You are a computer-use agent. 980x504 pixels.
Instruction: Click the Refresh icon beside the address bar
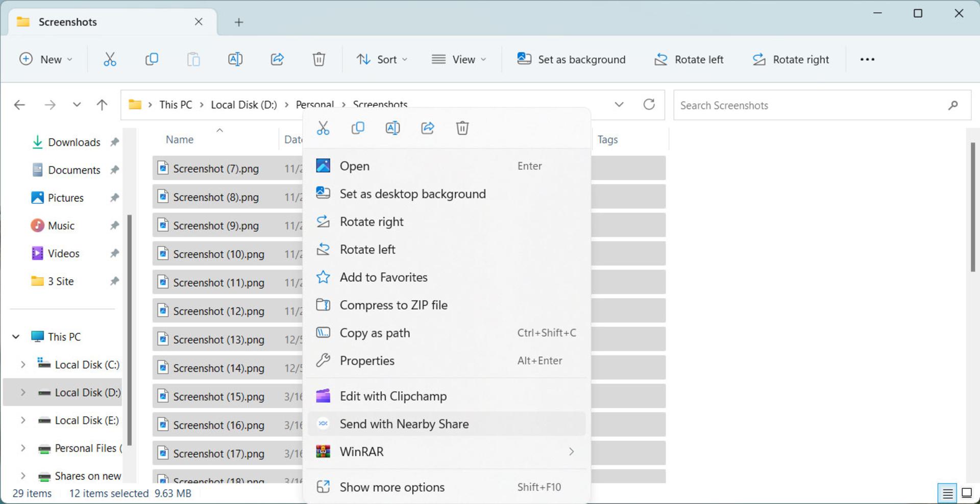[649, 104]
